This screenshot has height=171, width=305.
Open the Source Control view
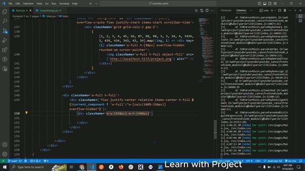pos(5,30)
